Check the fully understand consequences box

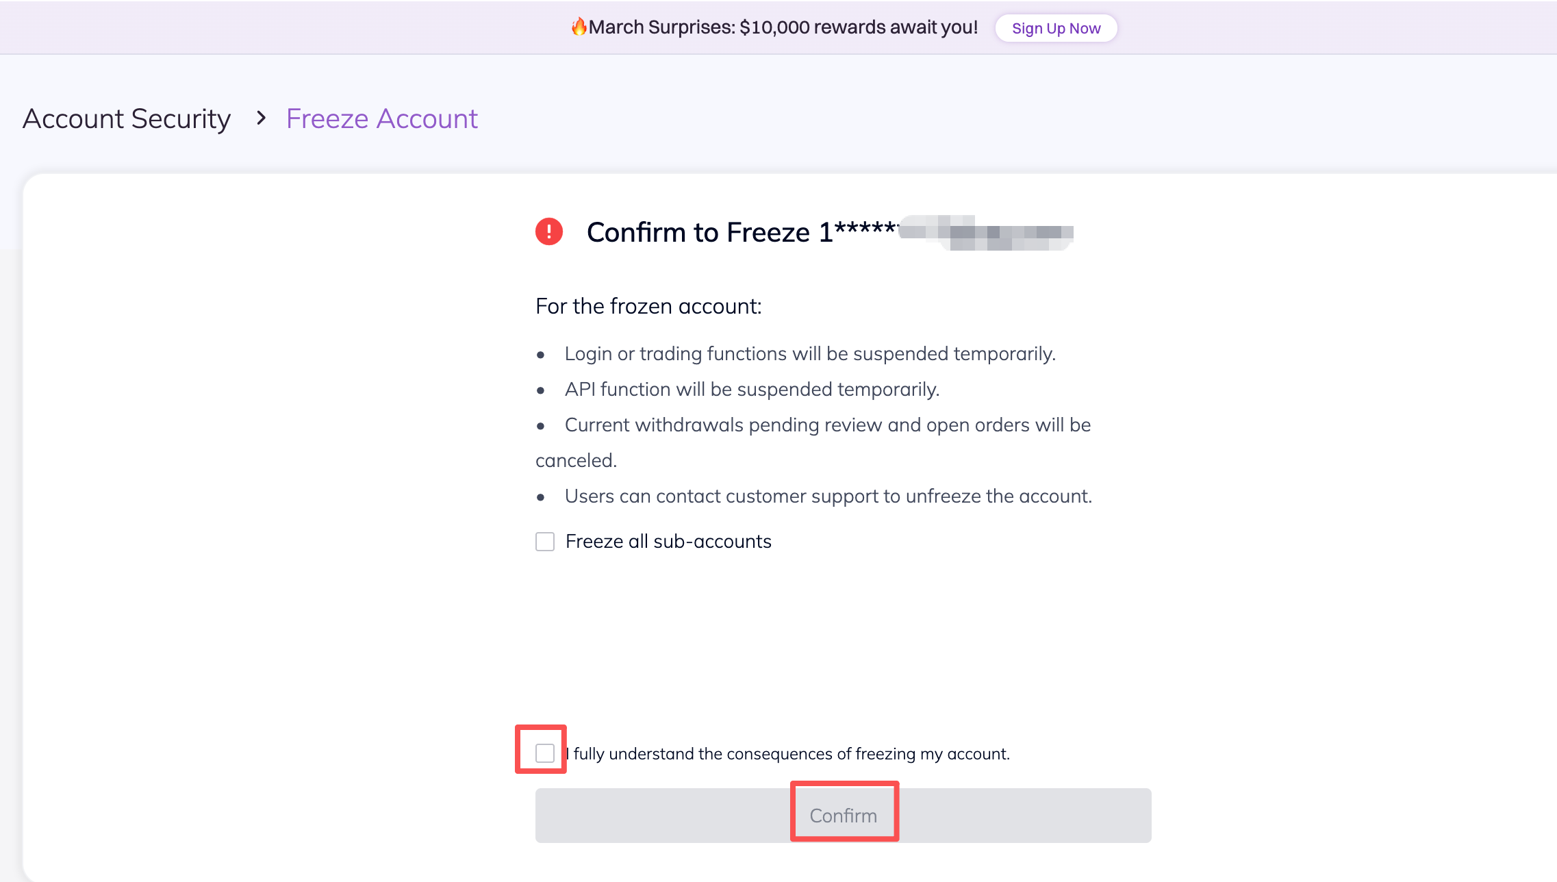click(545, 753)
